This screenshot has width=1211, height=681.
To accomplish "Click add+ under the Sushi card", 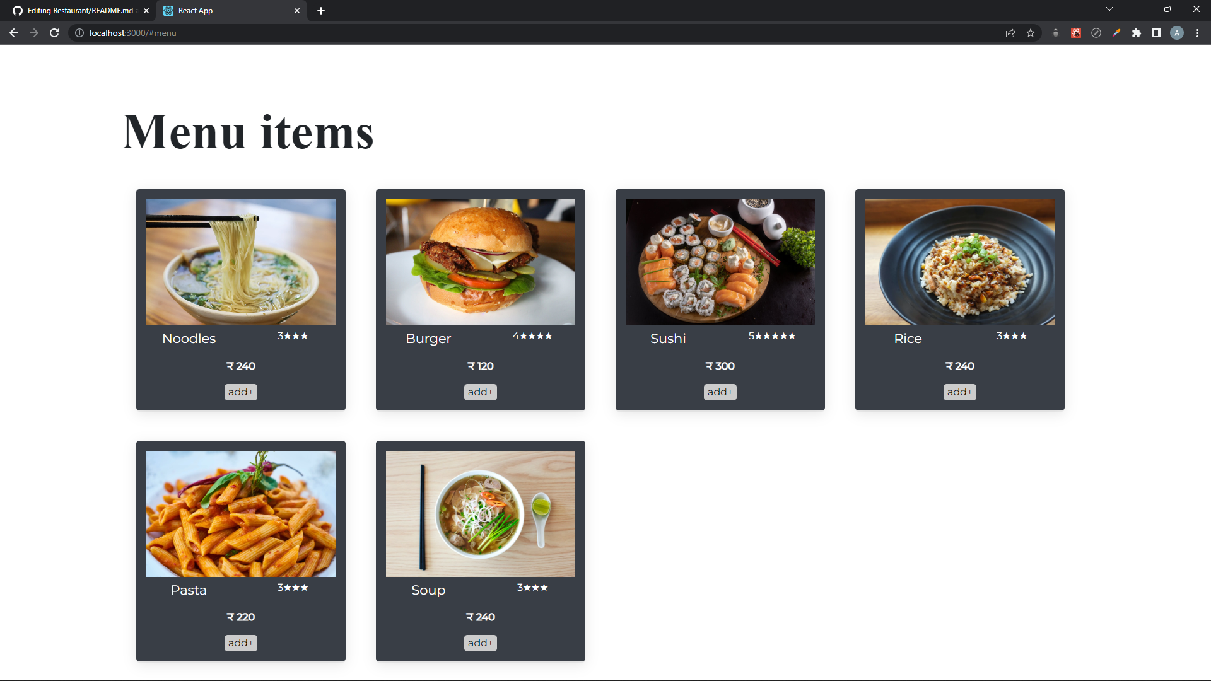I will point(720,392).
